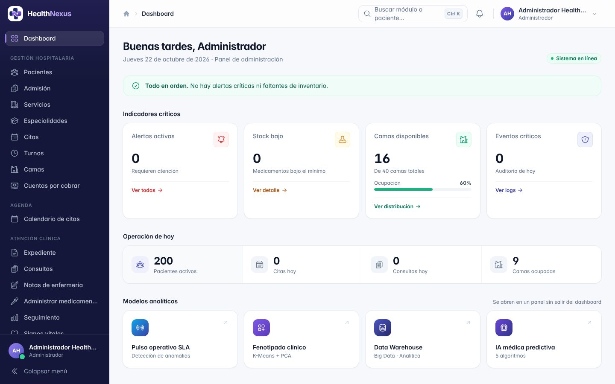This screenshot has width=615, height=384.
Task: Click the Ver logs link
Action: pyautogui.click(x=509, y=190)
